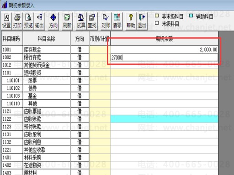Click account code 110102
This screenshot has width=234, height=175.
(13, 88)
